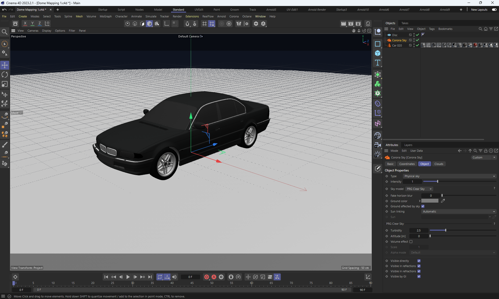The image size is (499, 299).
Task: Click the Cube primitive icon
Action: 378,53
